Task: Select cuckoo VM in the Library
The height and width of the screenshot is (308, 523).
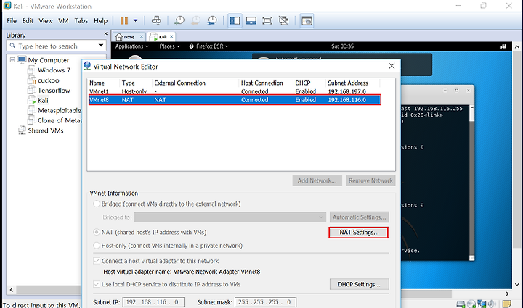Action: click(49, 80)
